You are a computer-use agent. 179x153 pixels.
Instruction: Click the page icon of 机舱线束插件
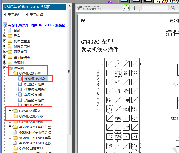(x=20, y=84)
